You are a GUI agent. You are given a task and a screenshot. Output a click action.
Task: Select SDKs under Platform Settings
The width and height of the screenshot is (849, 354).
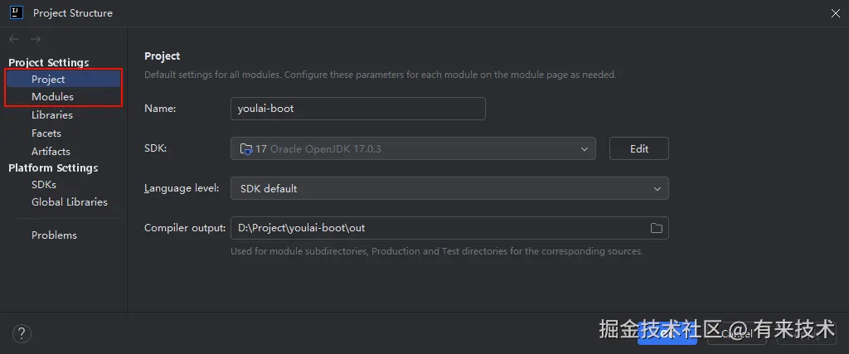(44, 185)
